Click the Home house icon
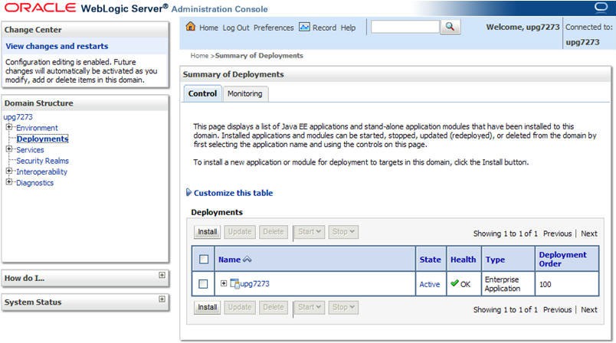 pyautogui.click(x=191, y=26)
